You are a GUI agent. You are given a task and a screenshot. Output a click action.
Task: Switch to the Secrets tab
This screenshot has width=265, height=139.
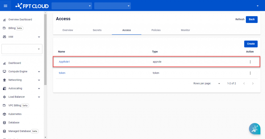point(97,30)
